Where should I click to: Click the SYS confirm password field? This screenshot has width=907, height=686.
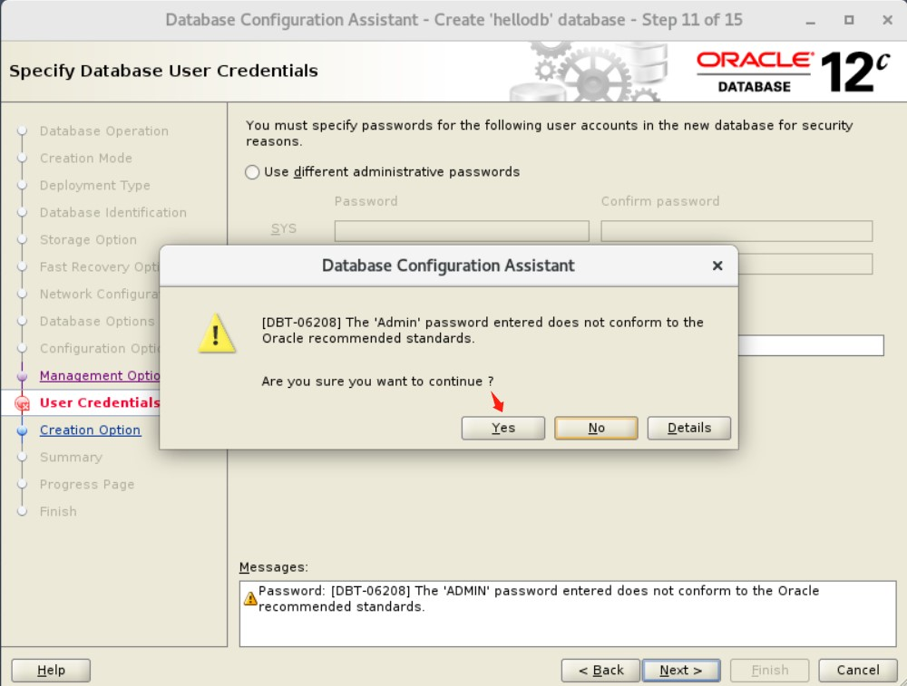(x=736, y=231)
